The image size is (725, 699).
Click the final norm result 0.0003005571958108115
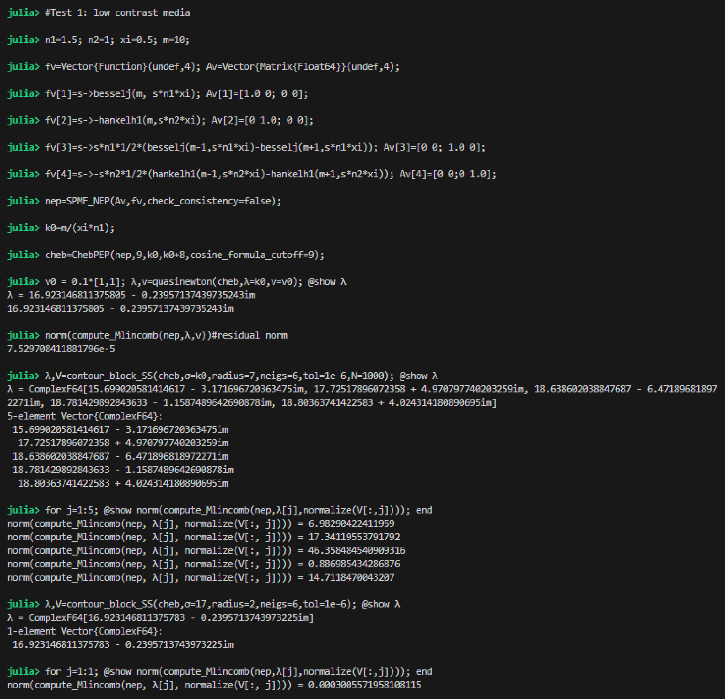coord(364,685)
